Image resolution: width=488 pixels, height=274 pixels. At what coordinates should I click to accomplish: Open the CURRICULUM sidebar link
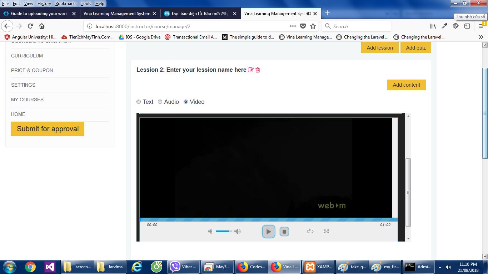(27, 56)
